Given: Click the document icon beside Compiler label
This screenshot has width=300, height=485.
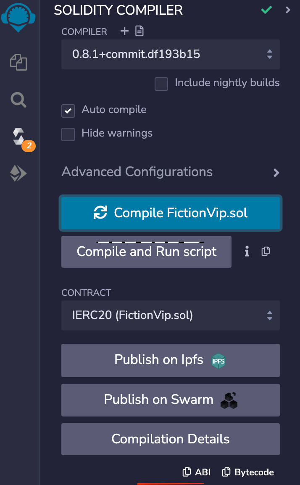Looking at the screenshot, I should [139, 31].
